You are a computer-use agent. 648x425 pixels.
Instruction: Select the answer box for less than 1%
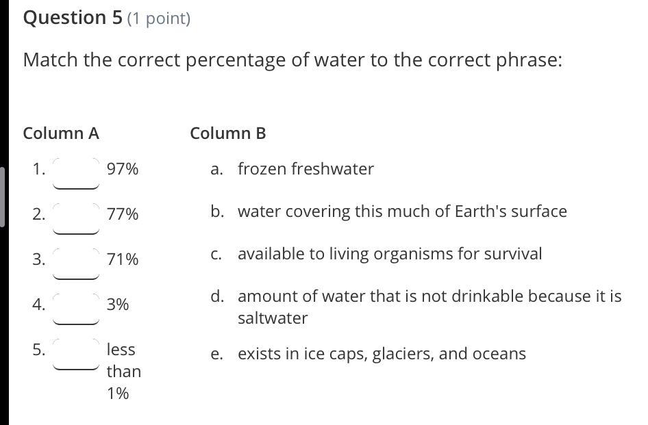[76, 353]
